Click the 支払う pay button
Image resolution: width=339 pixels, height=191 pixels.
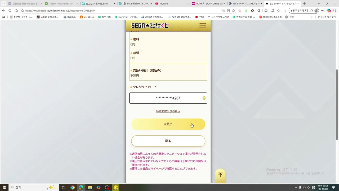(168, 124)
